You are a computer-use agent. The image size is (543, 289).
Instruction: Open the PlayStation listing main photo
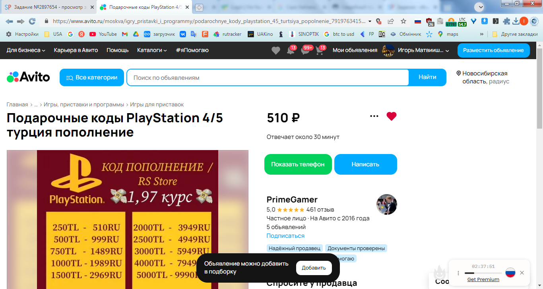click(128, 220)
